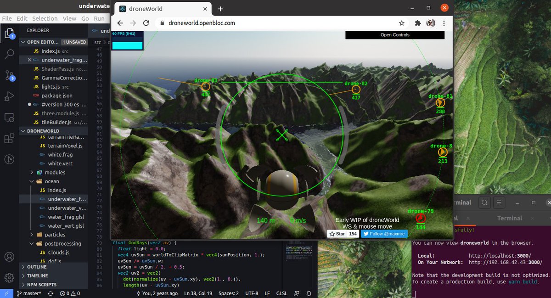
Task: Click the GitHub Star button
Action: coord(337,234)
